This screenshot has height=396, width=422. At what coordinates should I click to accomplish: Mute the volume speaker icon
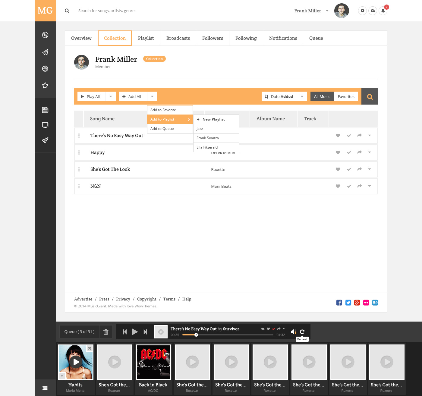coord(293,332)
